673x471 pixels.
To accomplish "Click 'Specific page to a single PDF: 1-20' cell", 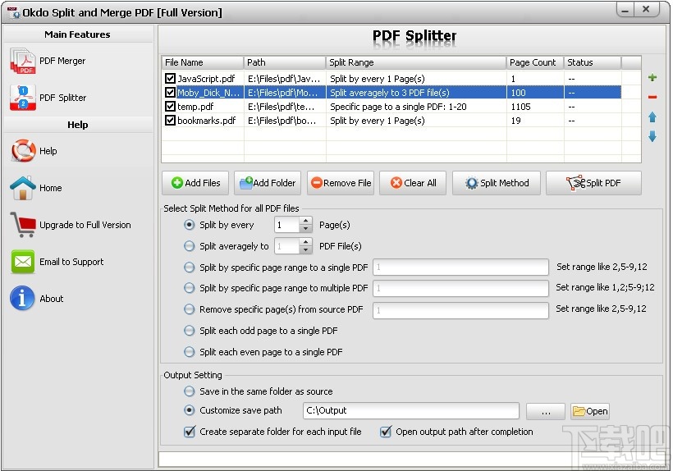I will (x=416, y=107).
